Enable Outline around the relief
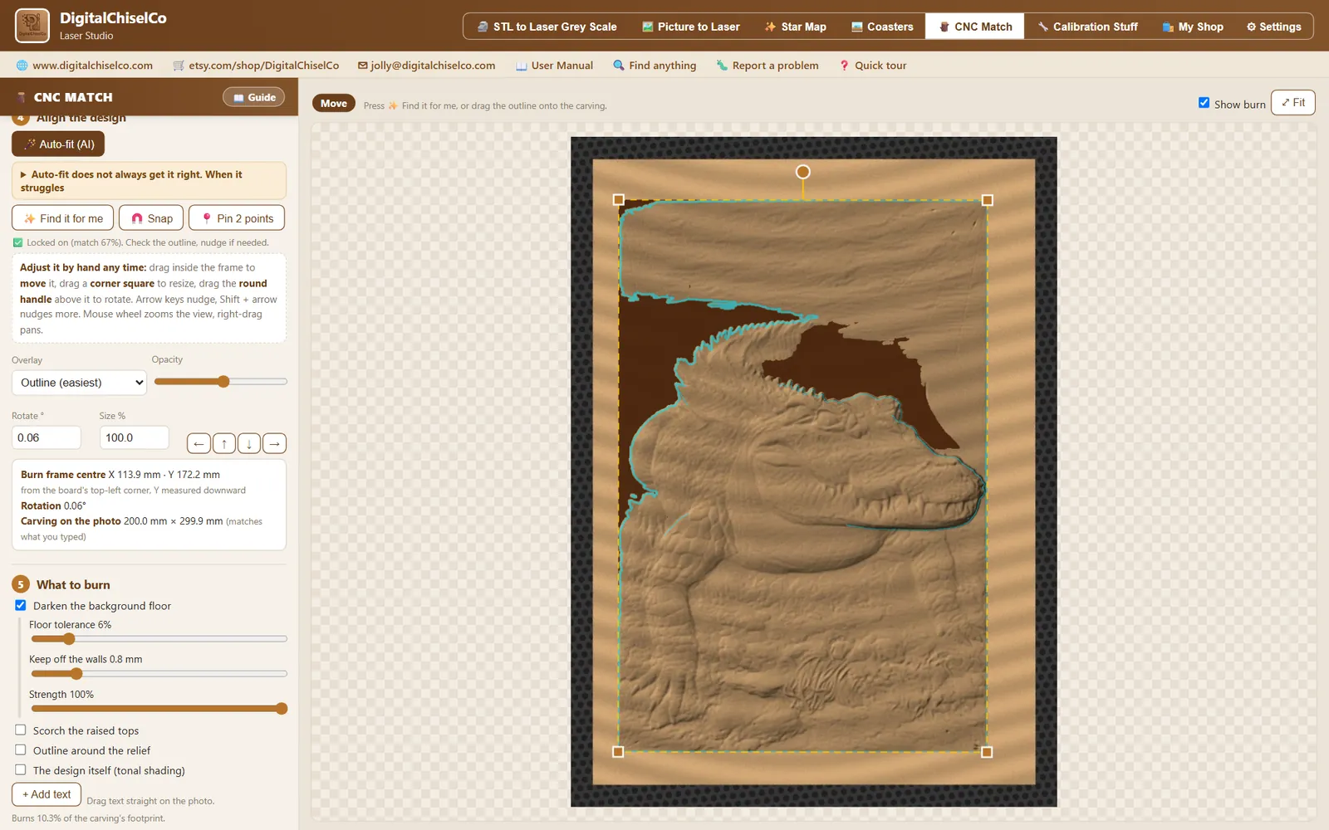 click(x=21, y=750)
